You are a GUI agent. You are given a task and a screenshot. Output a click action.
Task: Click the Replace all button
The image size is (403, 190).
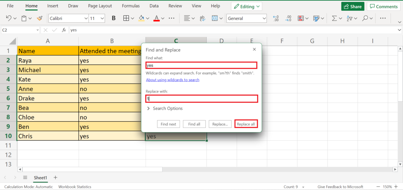(x=246, y=124)
